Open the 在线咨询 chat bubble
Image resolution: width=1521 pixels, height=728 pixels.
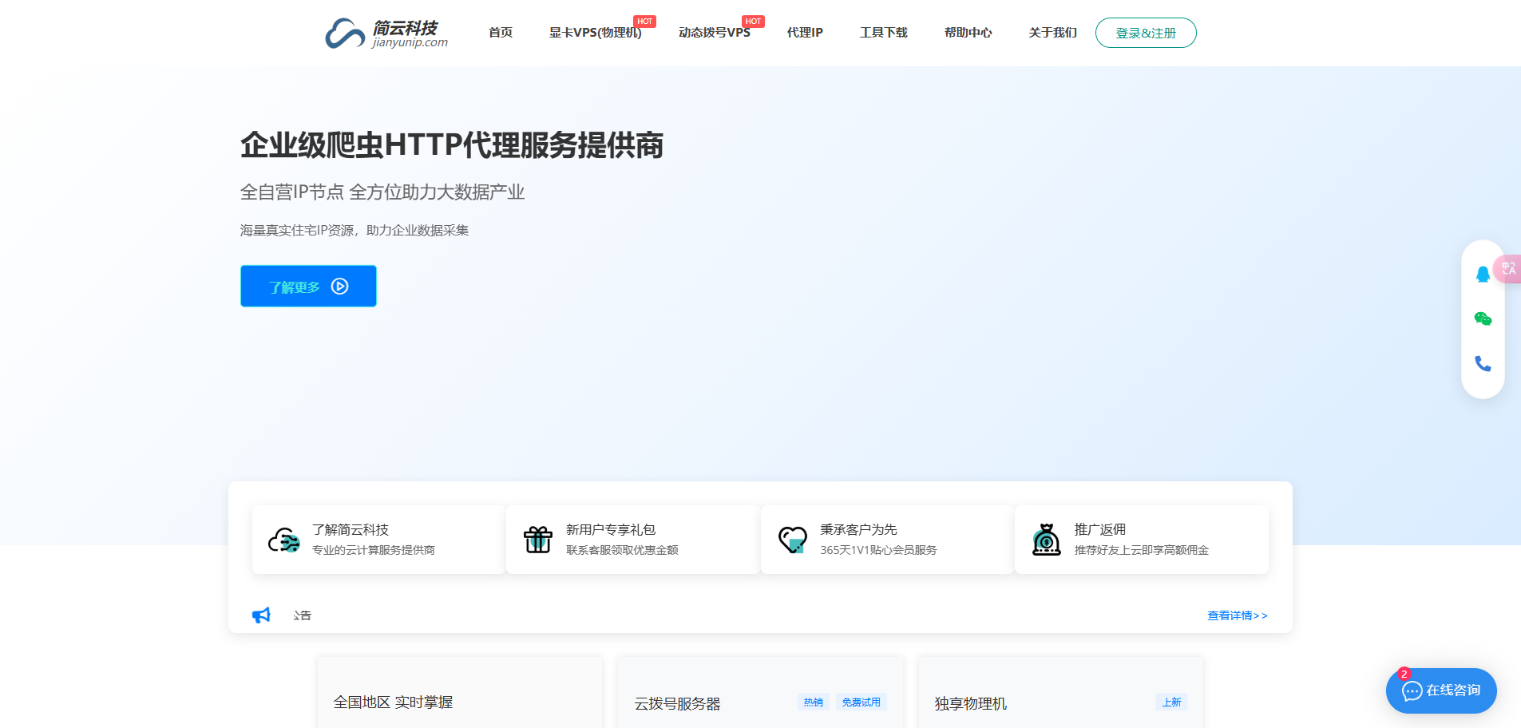[1441, 690]
